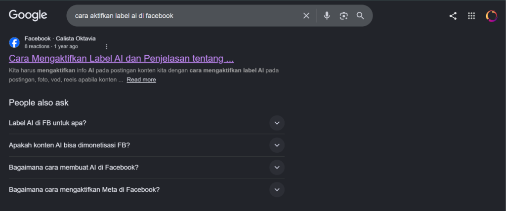This screenshot has width=506, height=211.
Task: Clear the search query with X icon
Action: click(306, 15)
